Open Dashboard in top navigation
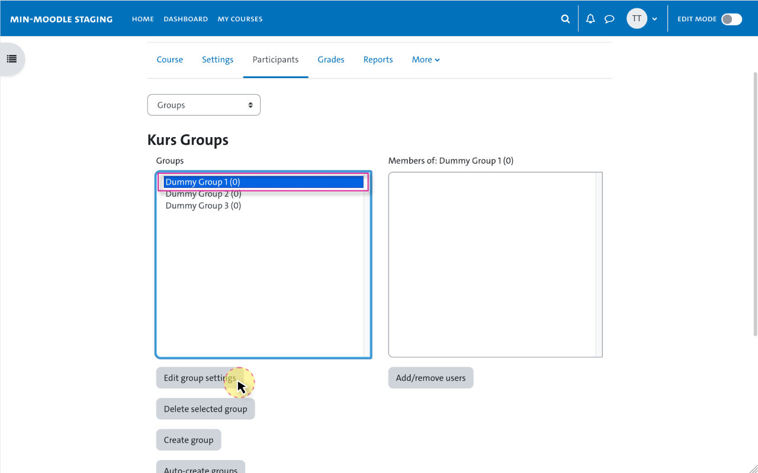 pyautogui.click(x=186, y=19)
